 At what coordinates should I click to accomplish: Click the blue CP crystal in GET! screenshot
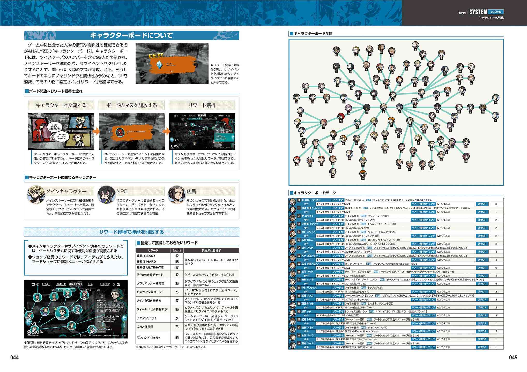161,65
